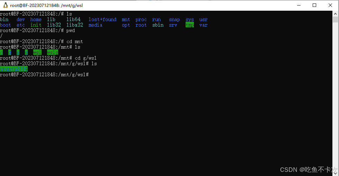The width and height of the screenshot is (339, 176).
Task: Click 'mnt' in the root listing
Action: point(126,20)
